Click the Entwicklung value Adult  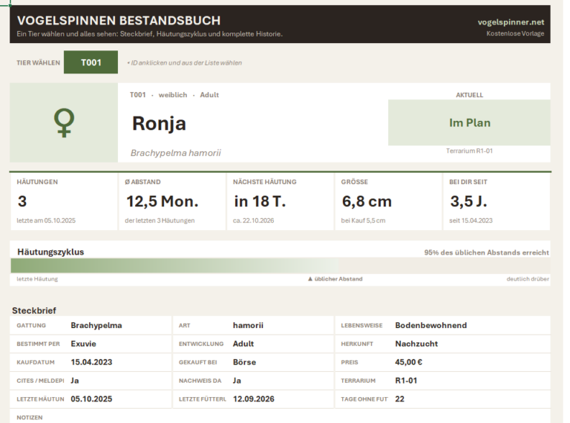(x=243, y=344)
